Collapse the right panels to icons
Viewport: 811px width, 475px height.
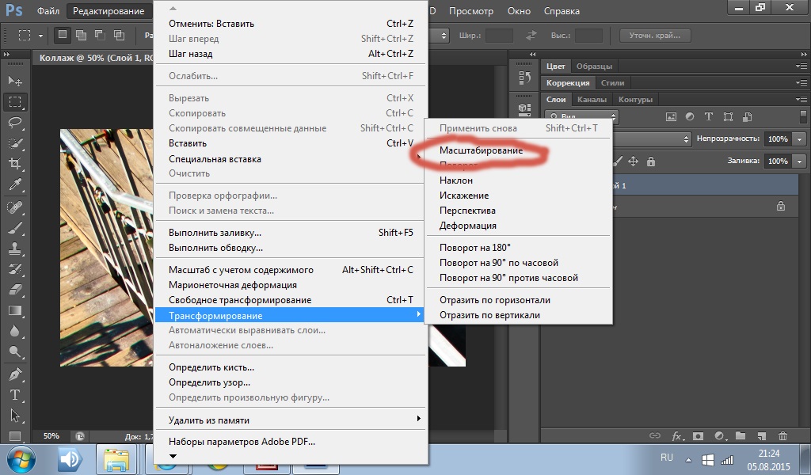[803, 55]
